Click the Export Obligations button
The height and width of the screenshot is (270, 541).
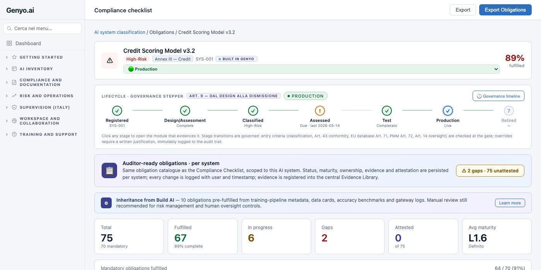[x=505, y=10]
